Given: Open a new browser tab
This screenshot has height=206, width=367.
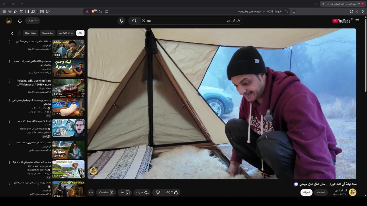Looking at the screenshot, I should pyautogui.click(x=316, y=4).
